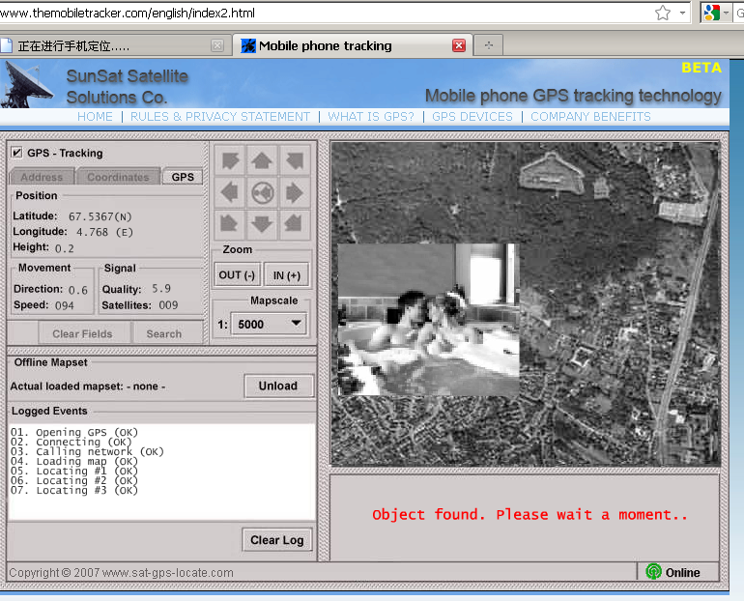
Task: Click Longitude value 4.768 (E)
Action: tap(105, 233)
